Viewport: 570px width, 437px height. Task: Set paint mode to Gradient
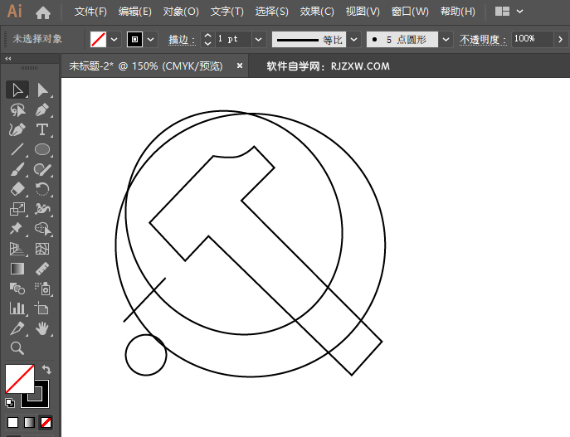pyautogui.click(x=29, y=422)
